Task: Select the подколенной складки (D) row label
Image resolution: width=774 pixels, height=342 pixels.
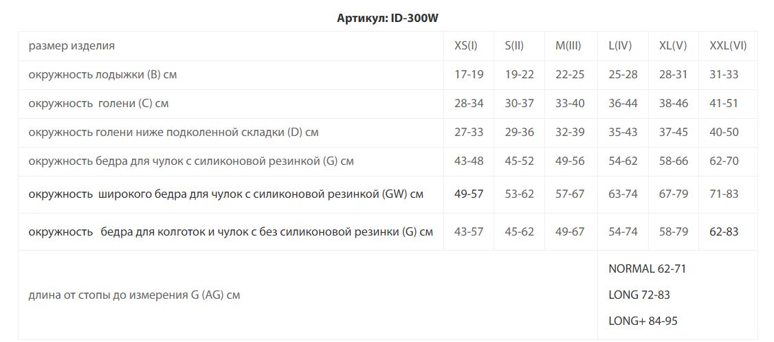Action: point(173,133)
